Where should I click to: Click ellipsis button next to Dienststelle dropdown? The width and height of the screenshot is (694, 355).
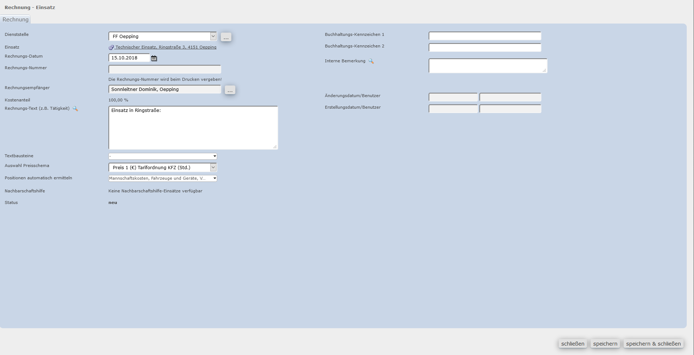coord(226,37)
